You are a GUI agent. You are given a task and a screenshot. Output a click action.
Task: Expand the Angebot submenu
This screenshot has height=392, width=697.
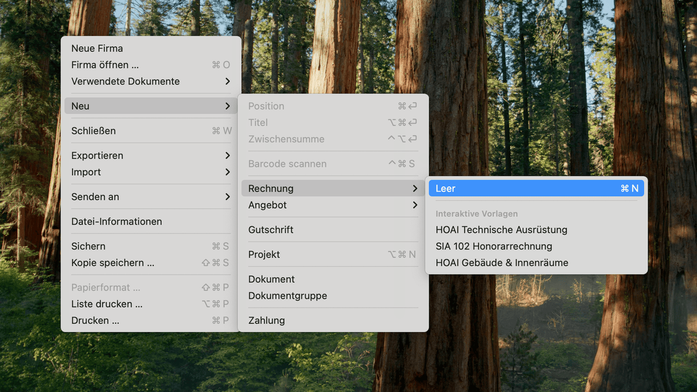point(333,205)
